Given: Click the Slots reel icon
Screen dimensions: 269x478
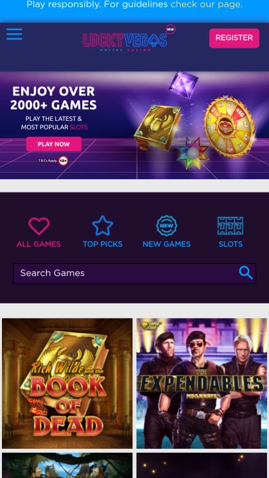Looking at the screenshot, I should [230, 226].
